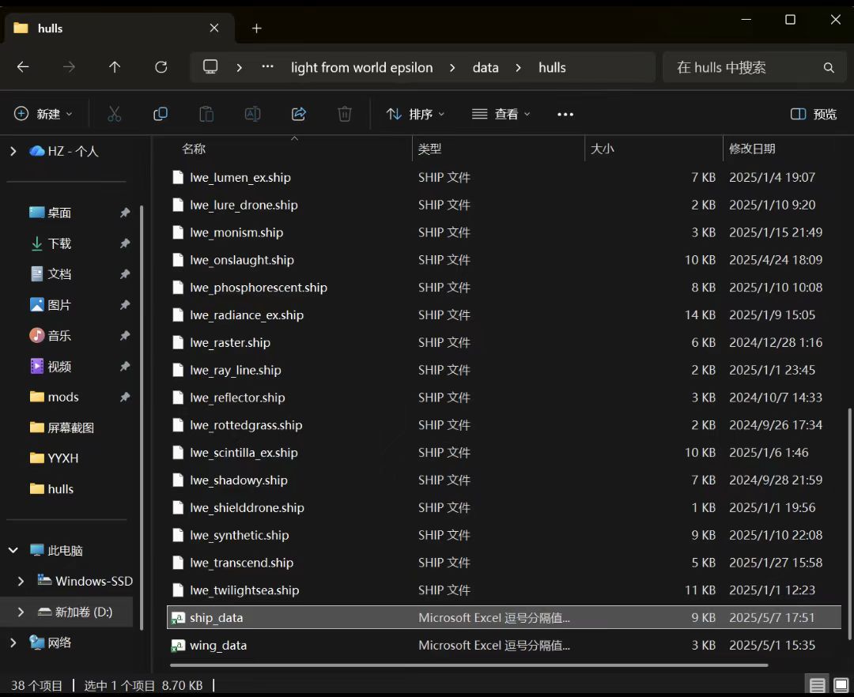Navigate up one folder level

pos(115,67)
